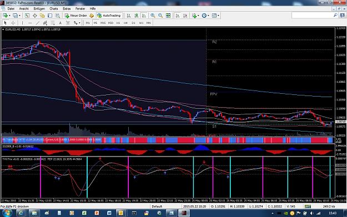This screenshot has height=217, width=347.
Task: Open the Einfügen menu
Action: [x=39, y=9]
